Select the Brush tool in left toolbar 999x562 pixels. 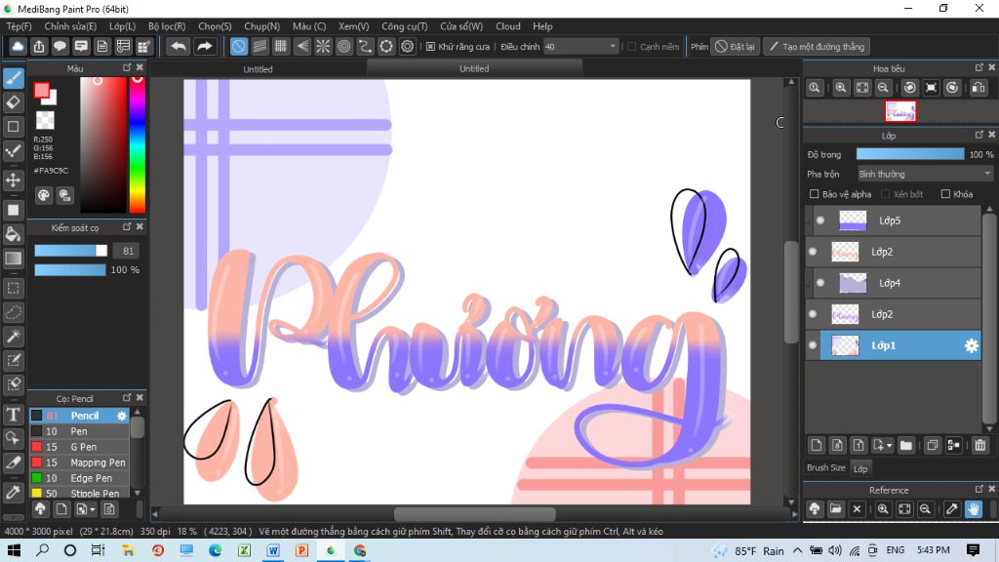click(14, 78)
